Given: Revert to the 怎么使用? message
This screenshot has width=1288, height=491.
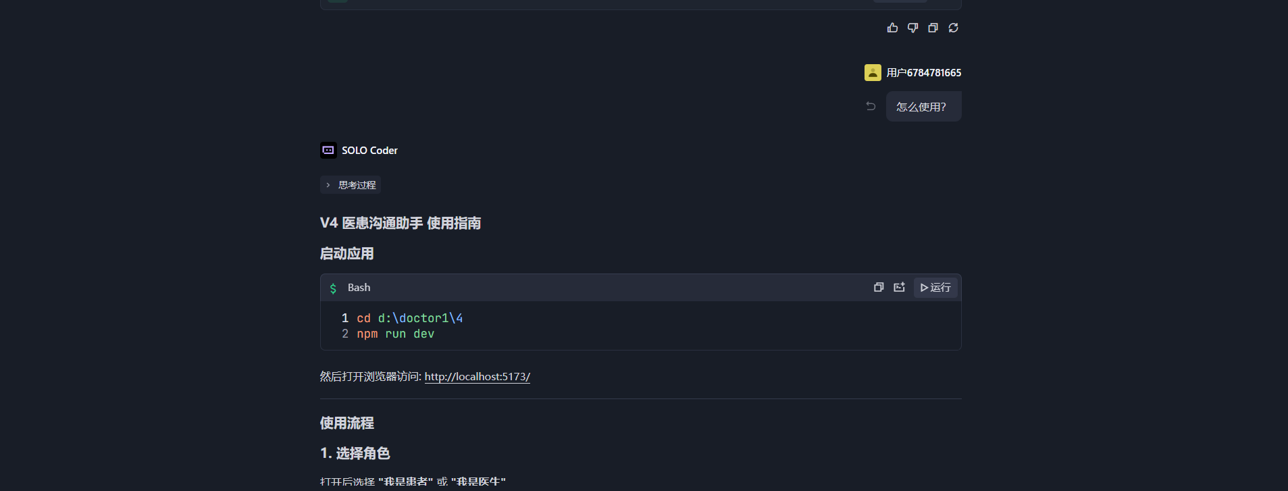Looking at the screenshot, I should [x=871, y=106].
